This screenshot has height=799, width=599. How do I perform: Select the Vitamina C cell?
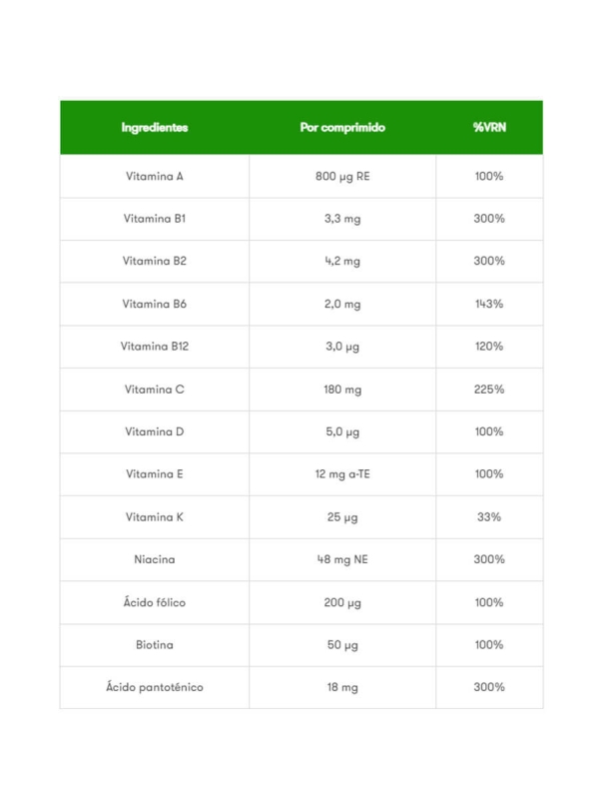pos(154,390)
